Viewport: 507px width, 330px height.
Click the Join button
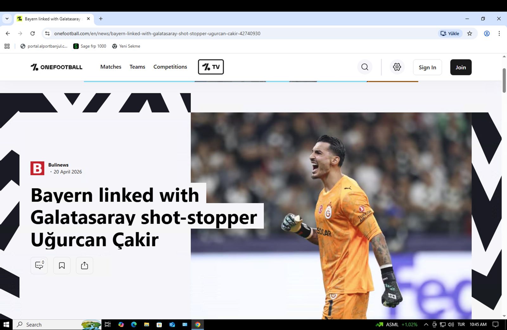(460, 67)
